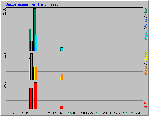This screenshot has width=149, height=116.
Task: Click the green day label "21"
Action: (96, 113)
